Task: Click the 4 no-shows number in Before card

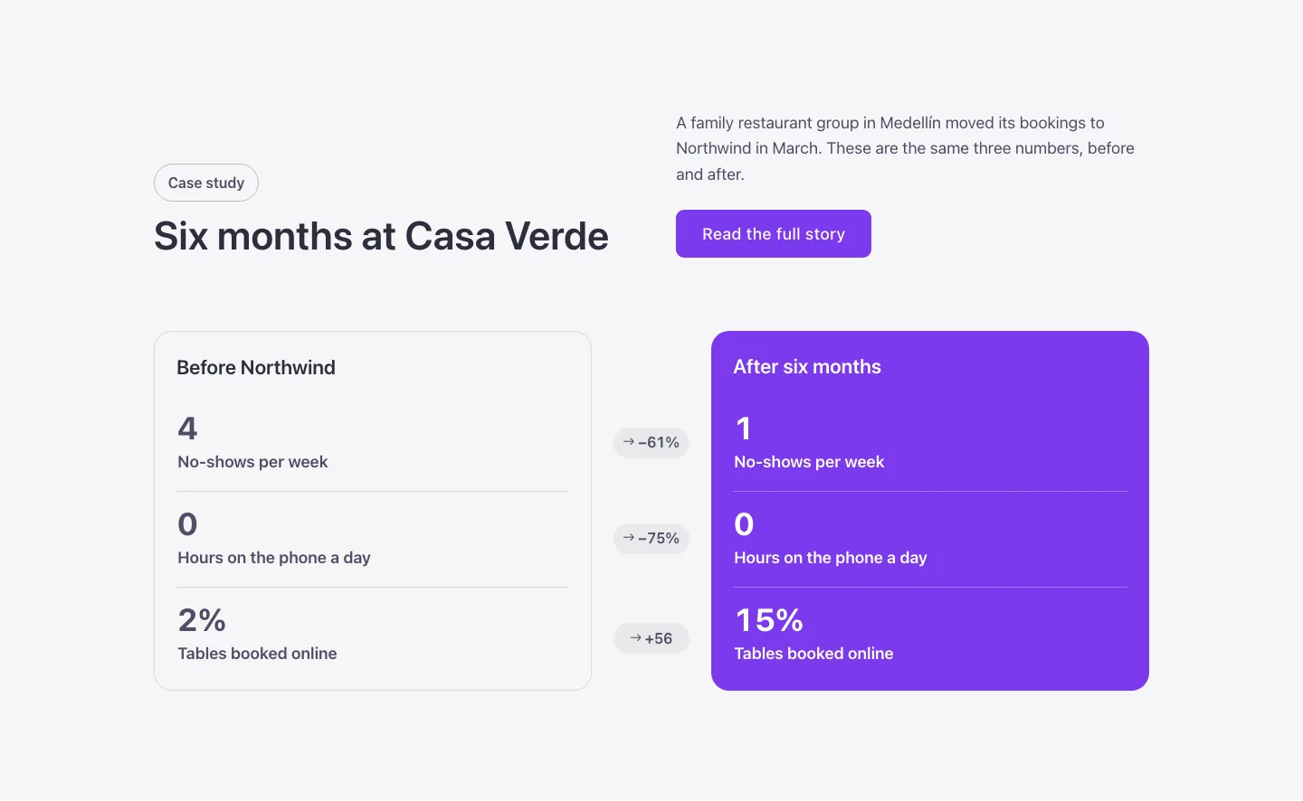Action: (x=187, y=429)
